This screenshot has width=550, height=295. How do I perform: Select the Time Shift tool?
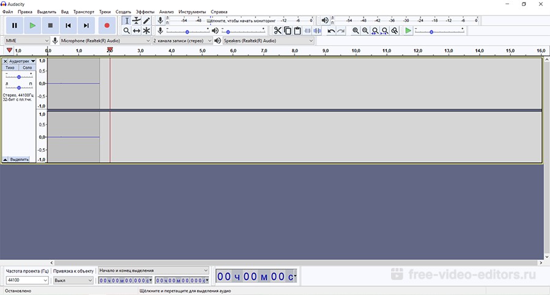pos(136,31)
